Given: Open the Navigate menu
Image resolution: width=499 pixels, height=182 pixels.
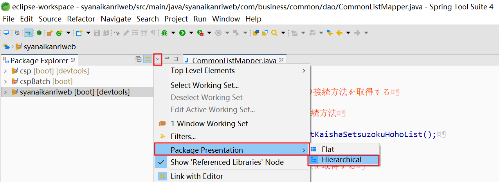Looking at the screenshot, I should 116,19.
